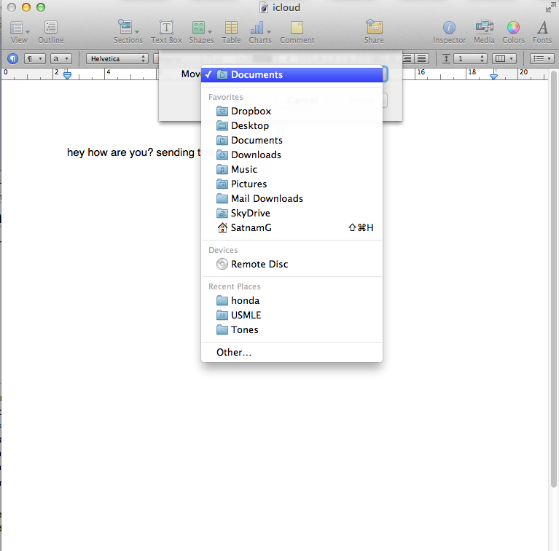This screenshot has height=551, width=559.
Task: Choose USMLE in Recent Places
Action: 292,316
